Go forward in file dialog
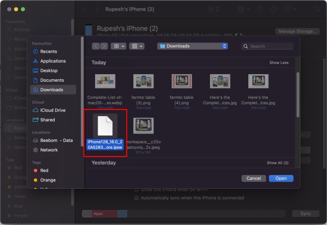 (x=104, y=46)
